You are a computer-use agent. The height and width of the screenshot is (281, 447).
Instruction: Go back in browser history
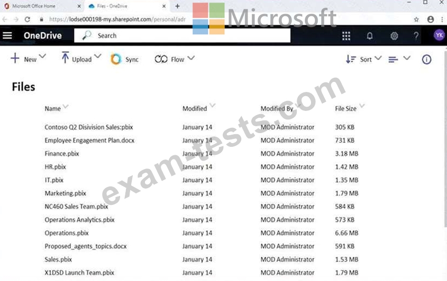coord(5,20)
